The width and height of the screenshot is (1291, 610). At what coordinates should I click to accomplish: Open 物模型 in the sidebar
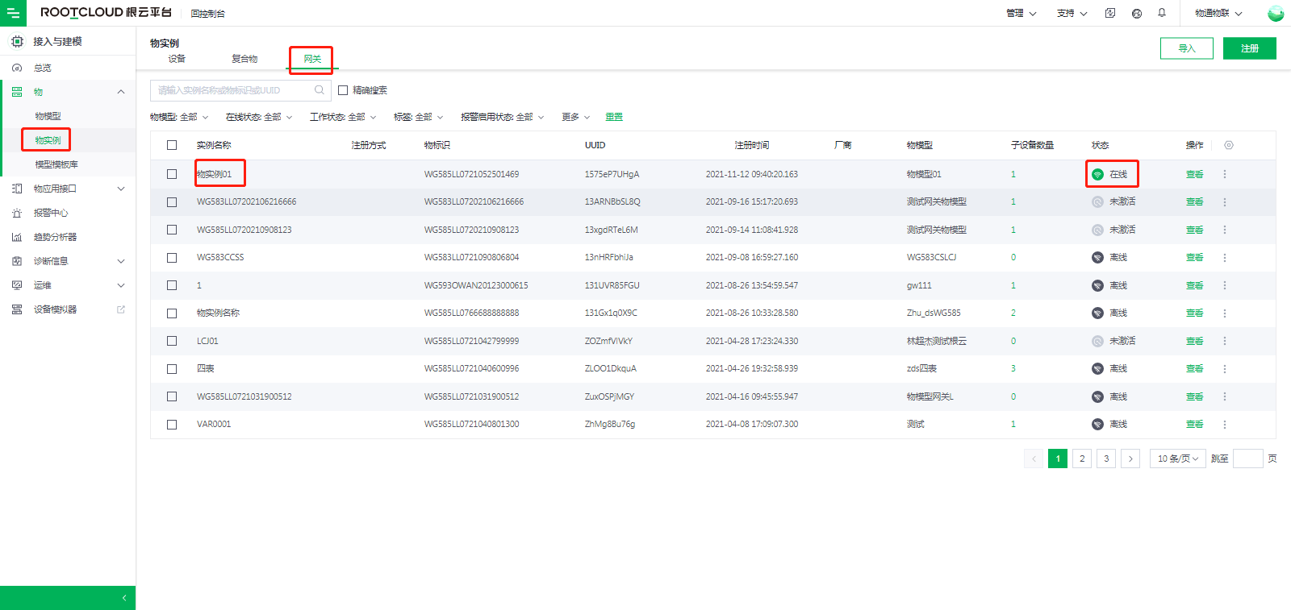point(48,116)
